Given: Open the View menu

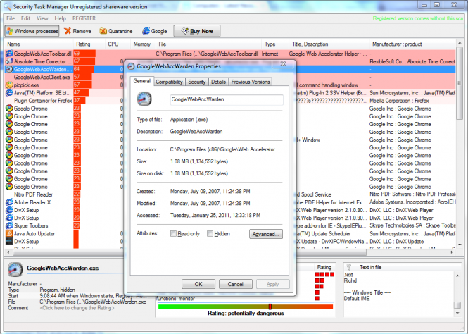Looking at the screenshot, I should [x=42, y=18].
